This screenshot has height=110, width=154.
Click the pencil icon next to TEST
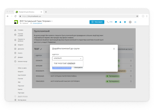coord(41,49)
